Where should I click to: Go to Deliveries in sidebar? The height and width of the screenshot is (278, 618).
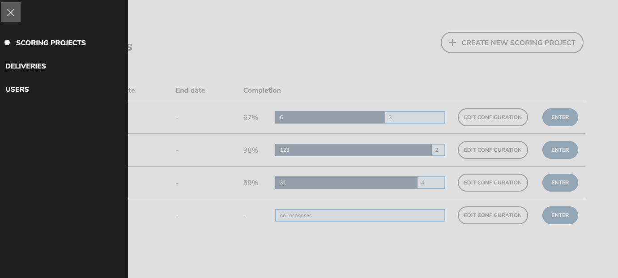click(x=26, y=66)
